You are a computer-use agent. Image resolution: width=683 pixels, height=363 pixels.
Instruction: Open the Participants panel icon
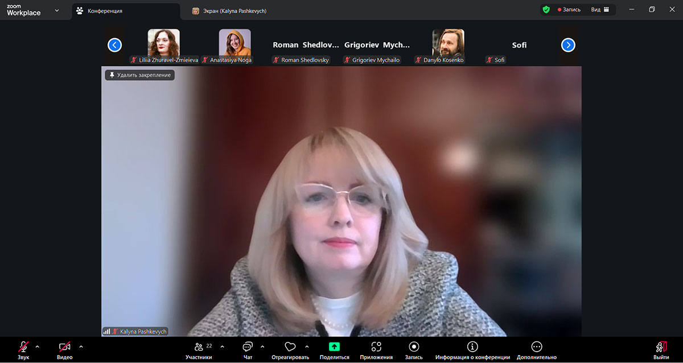(x=199, y=347)
